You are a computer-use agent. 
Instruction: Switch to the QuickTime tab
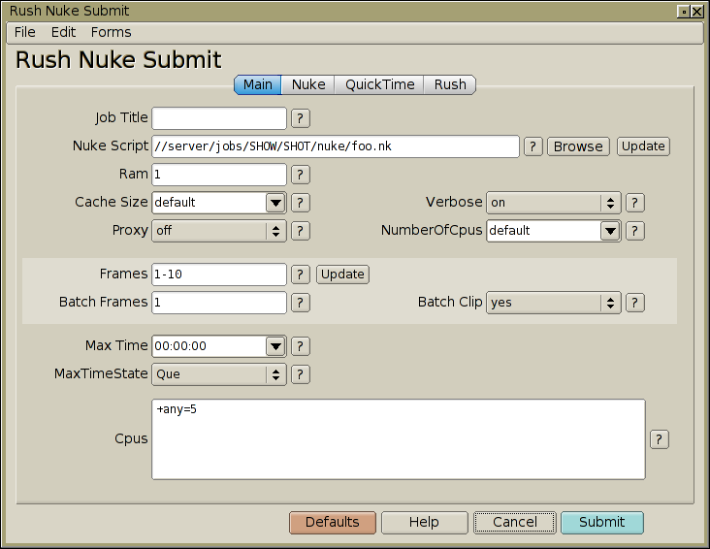[379, 84]
